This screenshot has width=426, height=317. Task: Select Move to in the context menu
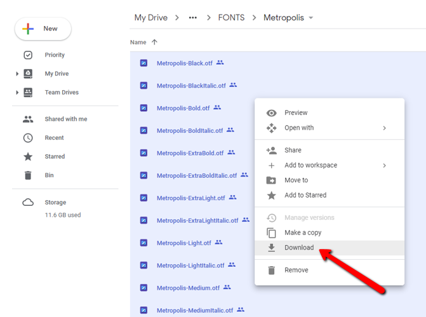[x=329, y=180]
